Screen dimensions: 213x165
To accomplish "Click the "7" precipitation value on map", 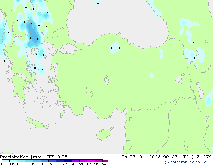I will 38,39.
